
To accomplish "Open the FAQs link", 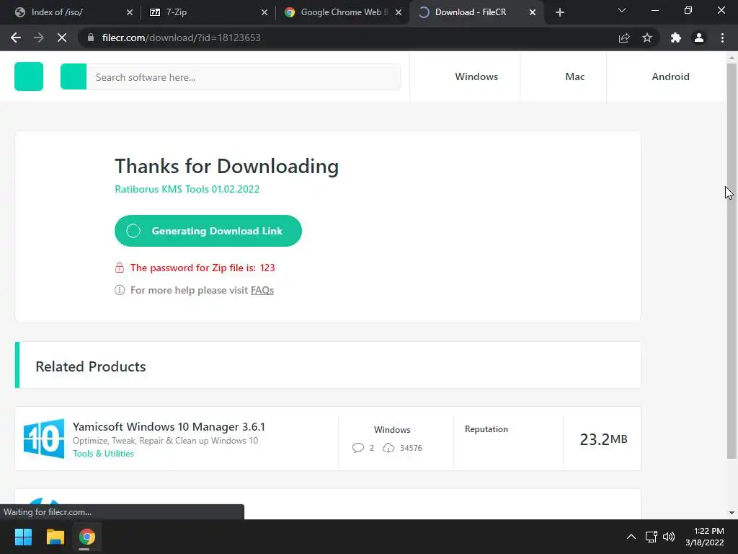I will [262, 290].
